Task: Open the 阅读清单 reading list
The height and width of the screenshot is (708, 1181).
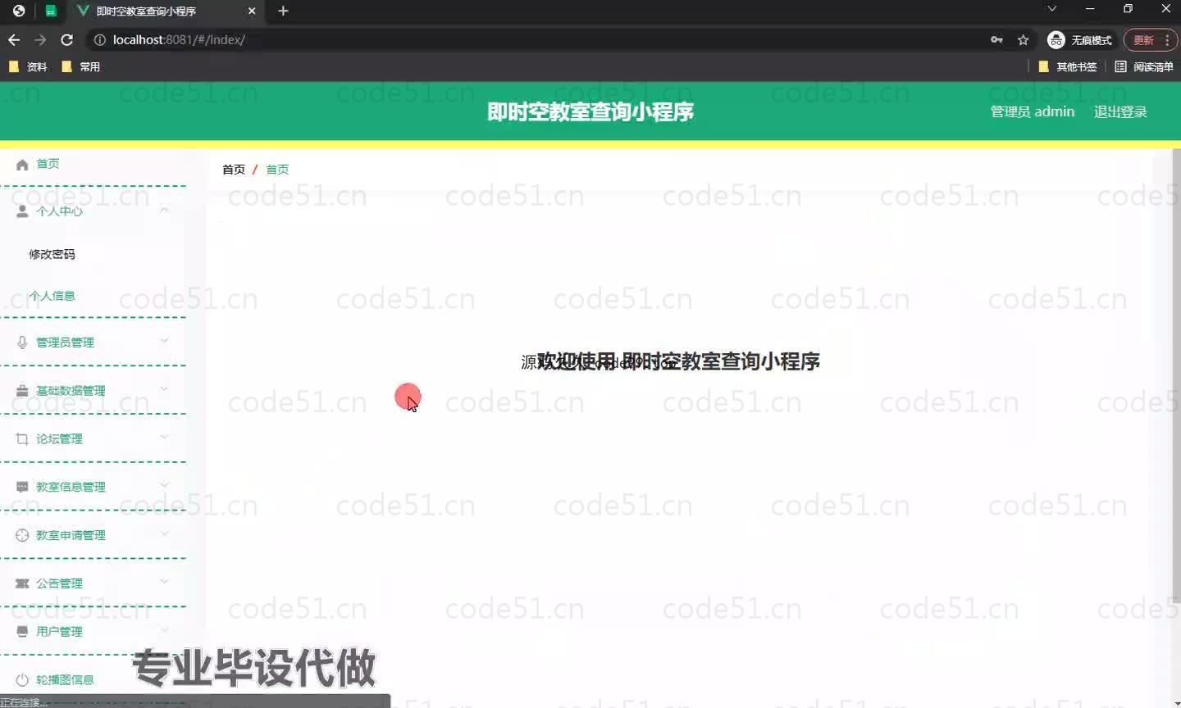Action: [x=1144, y=67]
